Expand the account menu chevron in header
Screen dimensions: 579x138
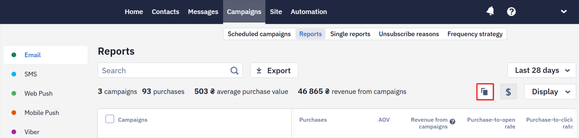point(564,12)
